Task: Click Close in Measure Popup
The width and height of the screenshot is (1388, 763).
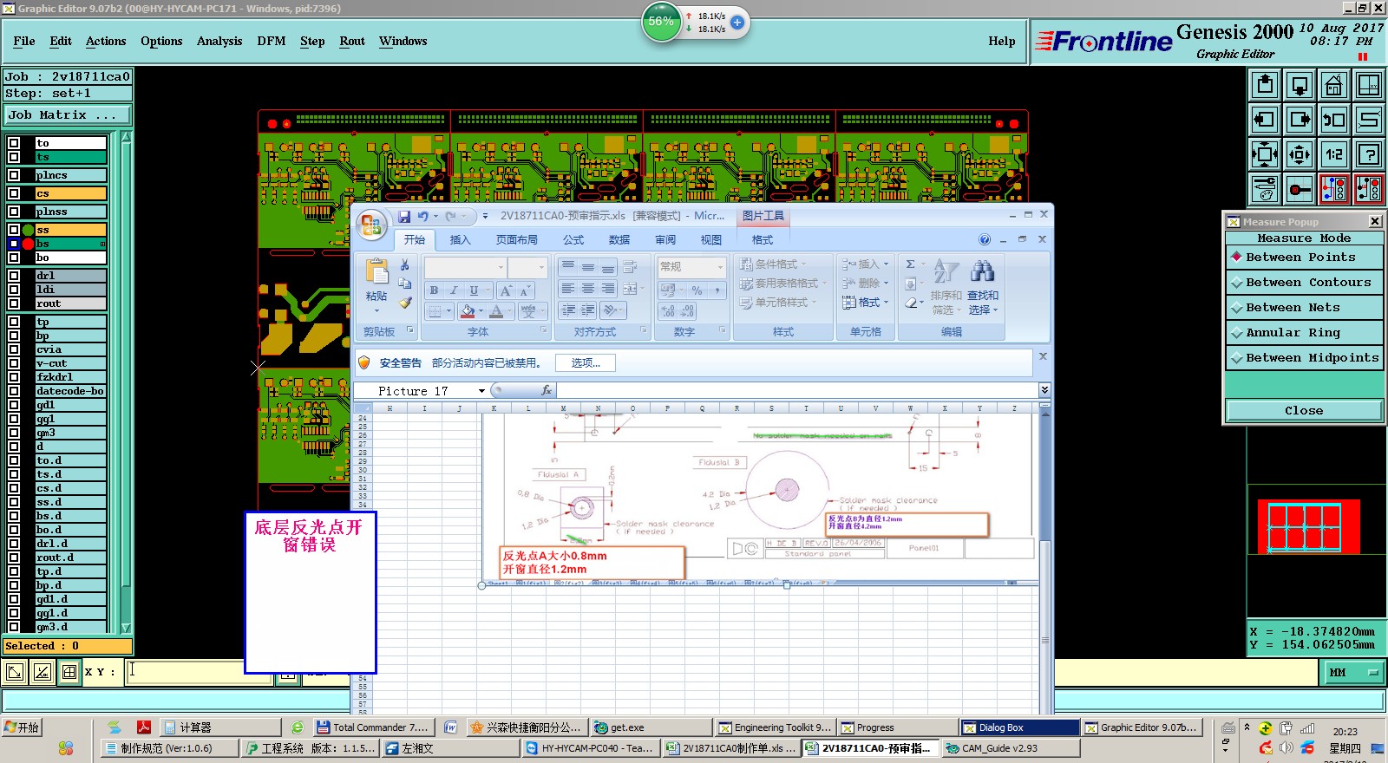Action: (1304, 410)
